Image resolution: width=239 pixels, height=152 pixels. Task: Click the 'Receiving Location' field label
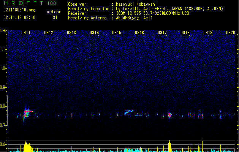(x=89, y=9)
